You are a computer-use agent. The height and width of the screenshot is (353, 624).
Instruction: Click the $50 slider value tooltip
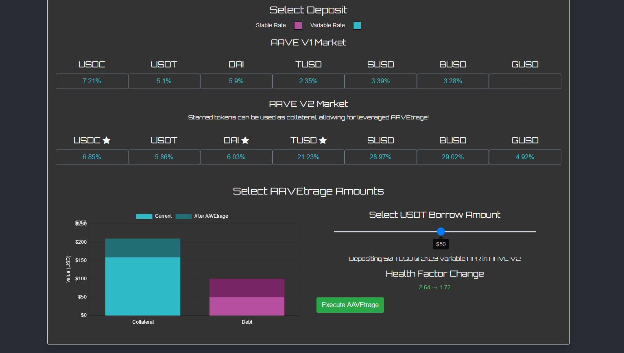(x=441, y=244)
